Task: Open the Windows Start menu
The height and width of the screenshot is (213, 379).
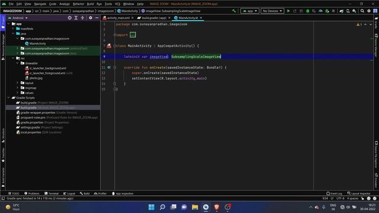Action: [x=152, y=207]
